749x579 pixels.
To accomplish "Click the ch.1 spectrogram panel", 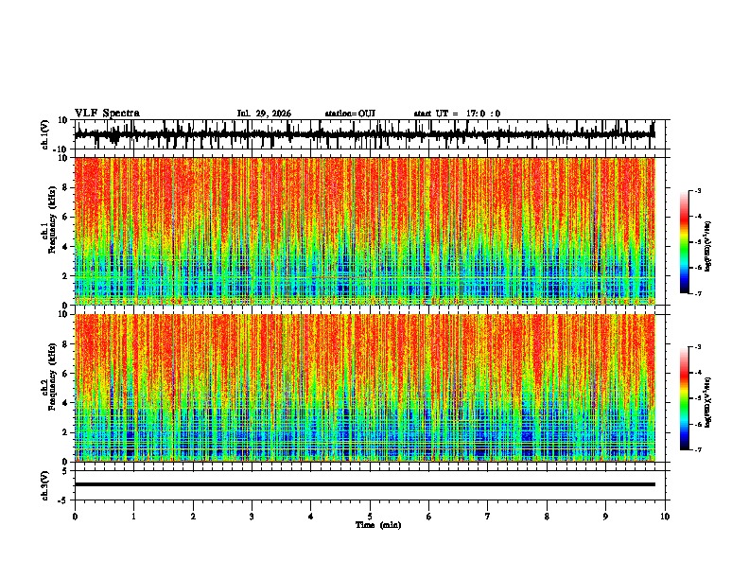I will [x=364, y=231].
